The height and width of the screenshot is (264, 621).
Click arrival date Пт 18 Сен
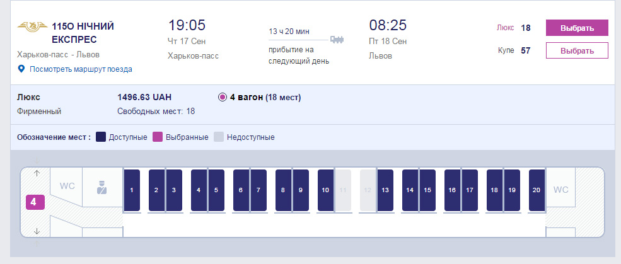tap(388, 41)
